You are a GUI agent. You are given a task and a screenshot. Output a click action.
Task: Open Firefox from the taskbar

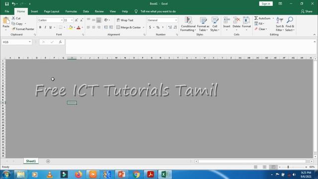tap(79, 175)
